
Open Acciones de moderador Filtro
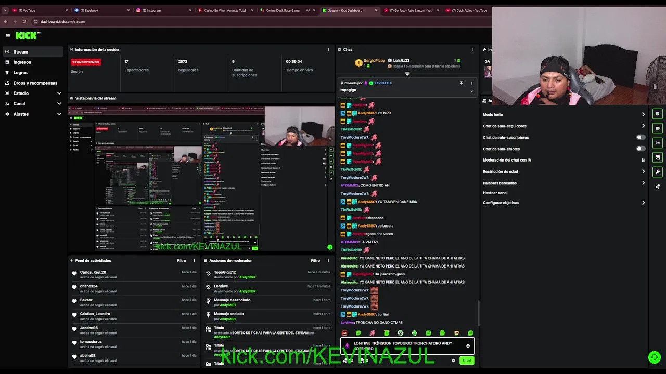[315, 261]
